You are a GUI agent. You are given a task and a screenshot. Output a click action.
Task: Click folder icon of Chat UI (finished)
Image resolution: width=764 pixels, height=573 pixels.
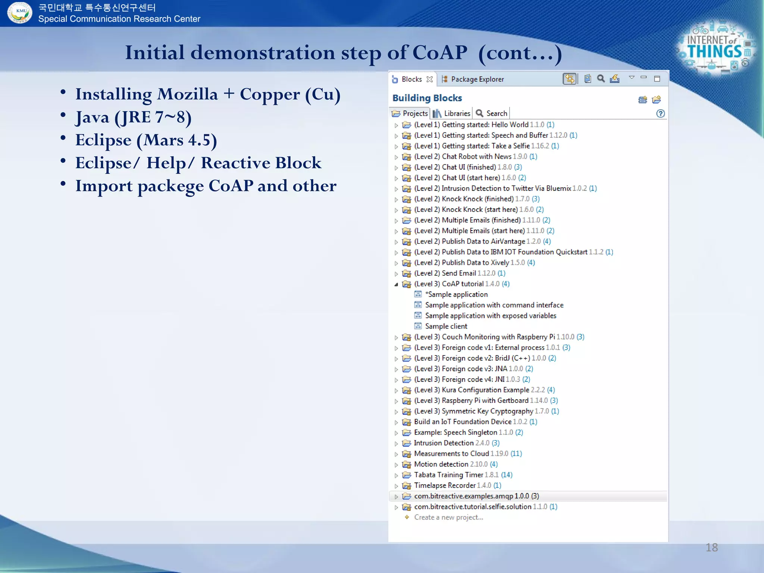point(407,167)
